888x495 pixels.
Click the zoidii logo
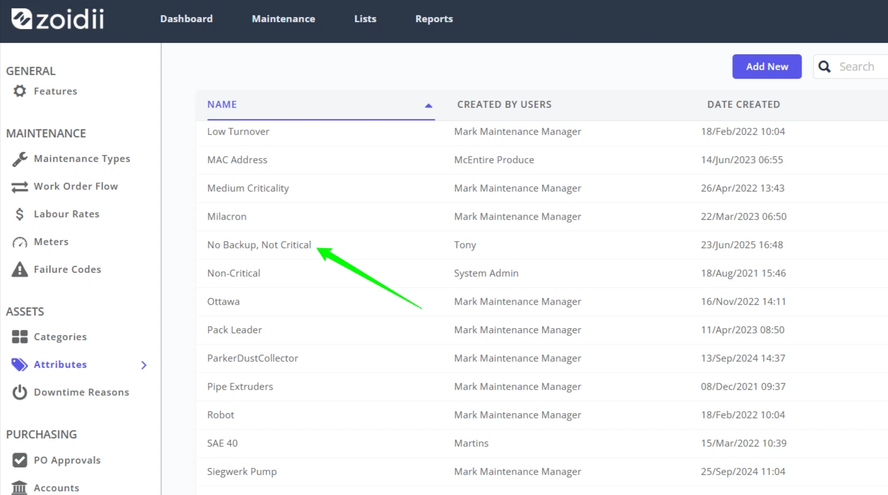click(57, 19)
